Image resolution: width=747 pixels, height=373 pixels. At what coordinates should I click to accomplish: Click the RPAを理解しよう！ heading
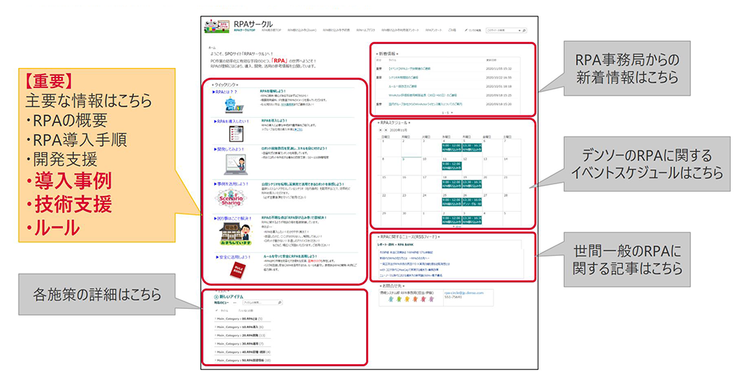(x=273, y=91)
